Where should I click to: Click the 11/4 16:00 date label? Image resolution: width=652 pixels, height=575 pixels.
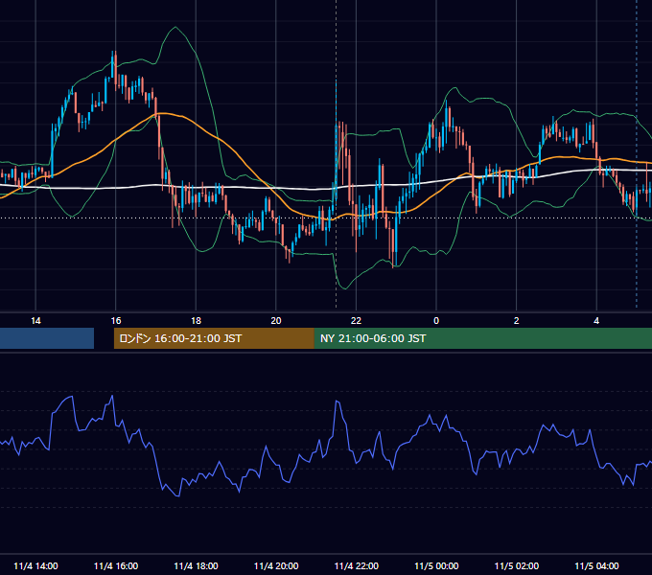116,565
